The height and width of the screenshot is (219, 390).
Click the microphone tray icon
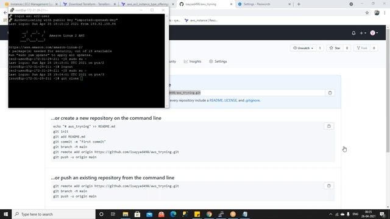(348, 214)
